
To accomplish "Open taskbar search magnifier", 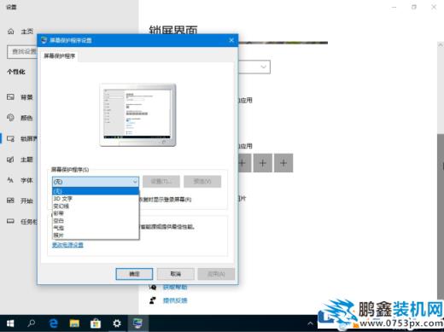I will point(32,323).
